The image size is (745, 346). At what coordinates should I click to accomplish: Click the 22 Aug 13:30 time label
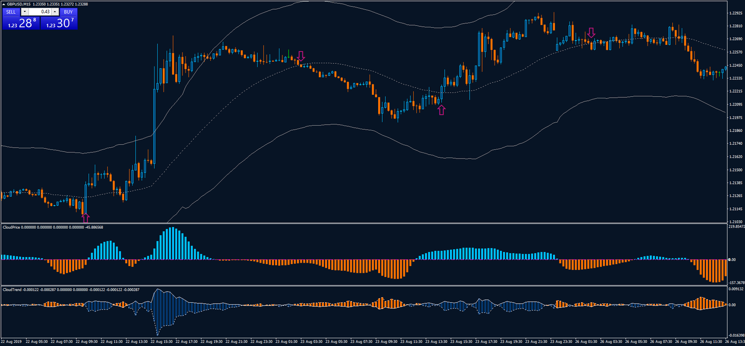point(136,341)
